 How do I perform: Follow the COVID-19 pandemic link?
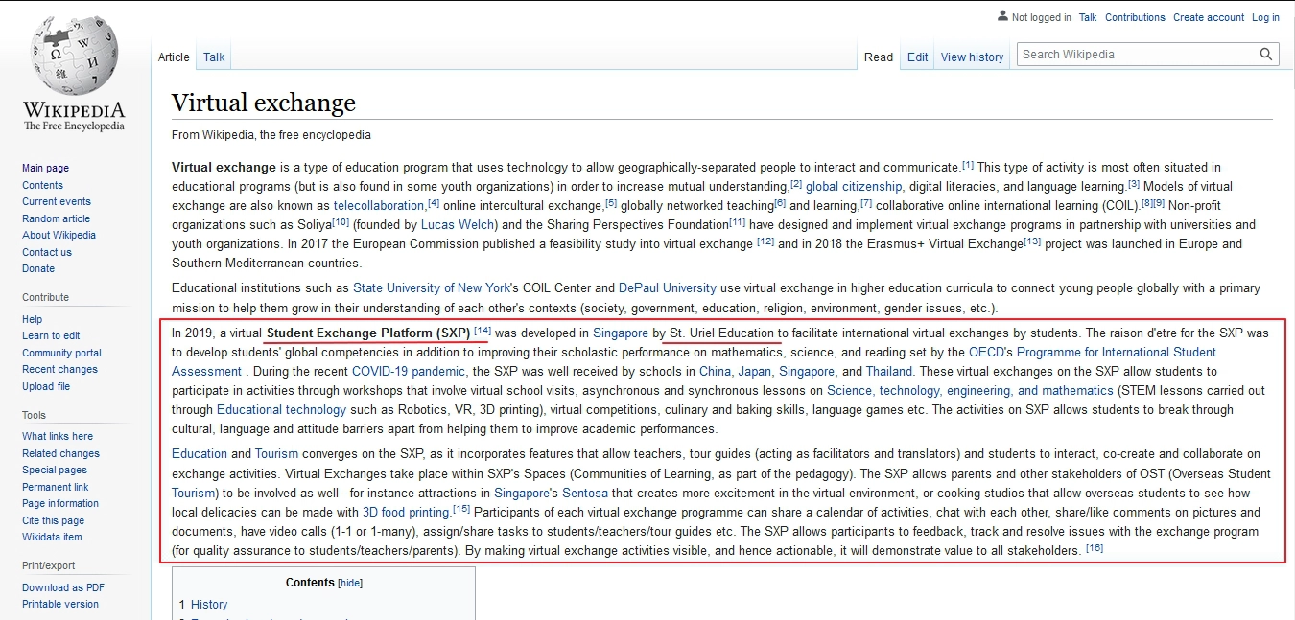pos(409,372)
